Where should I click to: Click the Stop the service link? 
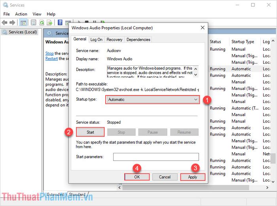pyautogui.click(x=49, y=53)
